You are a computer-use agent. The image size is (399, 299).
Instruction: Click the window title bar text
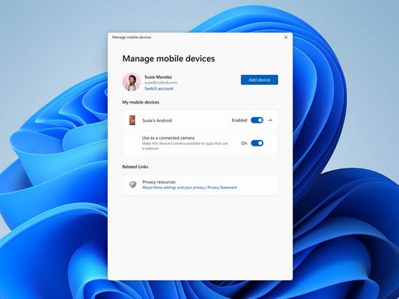click(131, 37)
